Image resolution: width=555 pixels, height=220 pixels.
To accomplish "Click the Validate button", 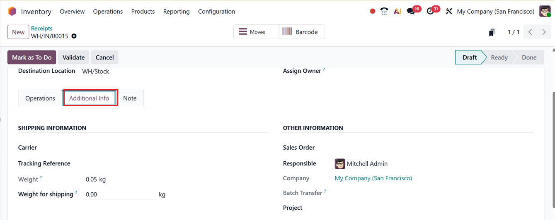I will [73, 57].
